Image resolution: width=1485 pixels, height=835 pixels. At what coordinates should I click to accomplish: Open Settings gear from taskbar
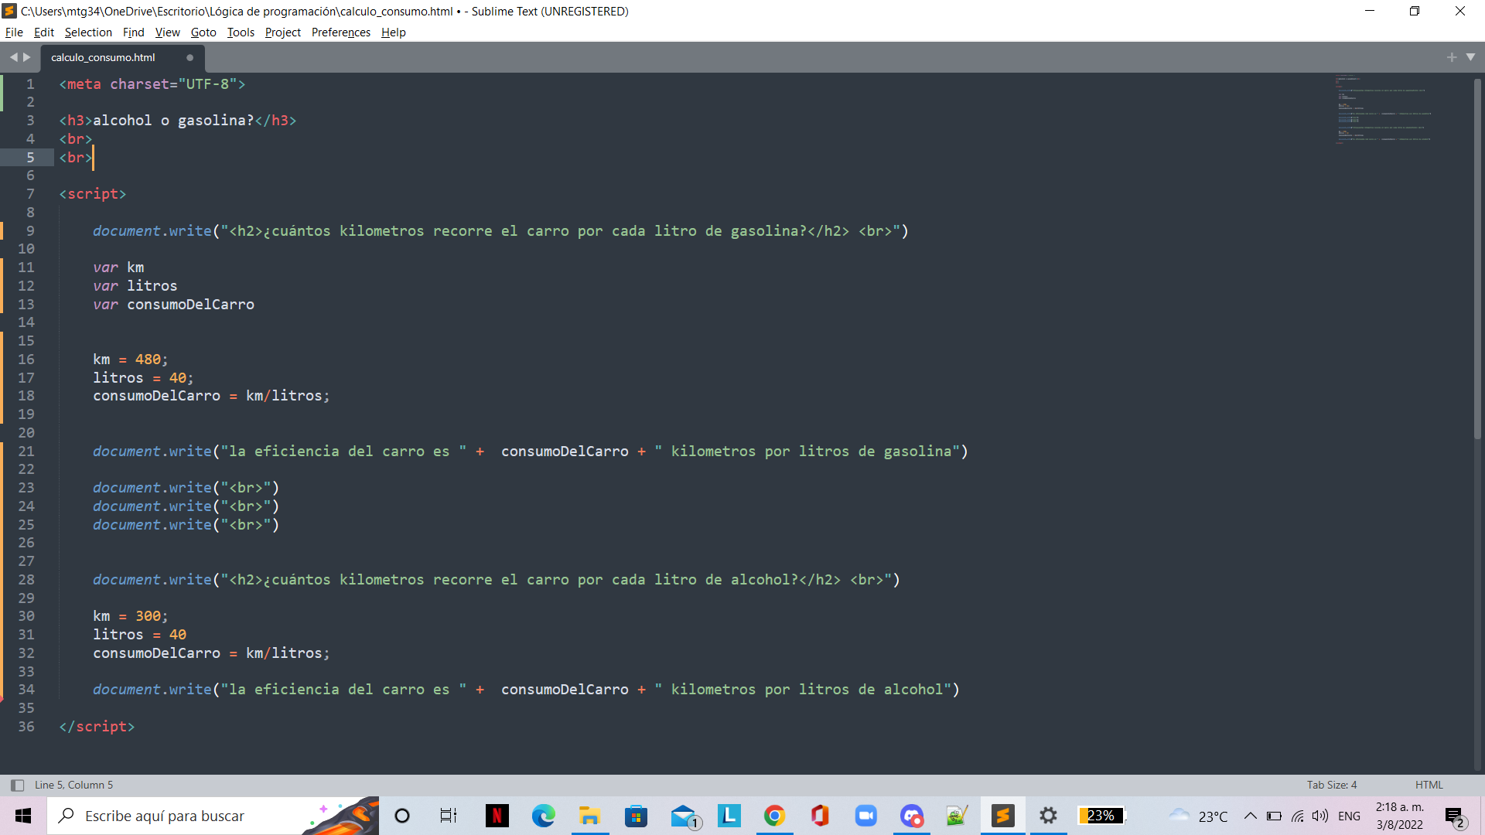1048,816
